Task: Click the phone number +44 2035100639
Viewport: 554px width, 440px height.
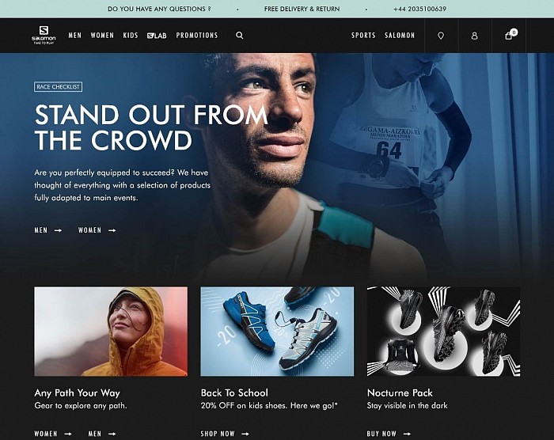Action: click(419, 9)
